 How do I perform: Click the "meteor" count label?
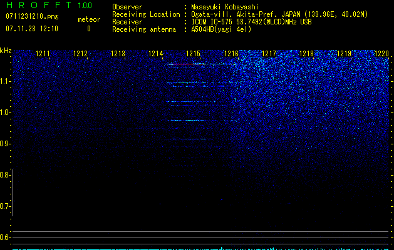(89, 19)
